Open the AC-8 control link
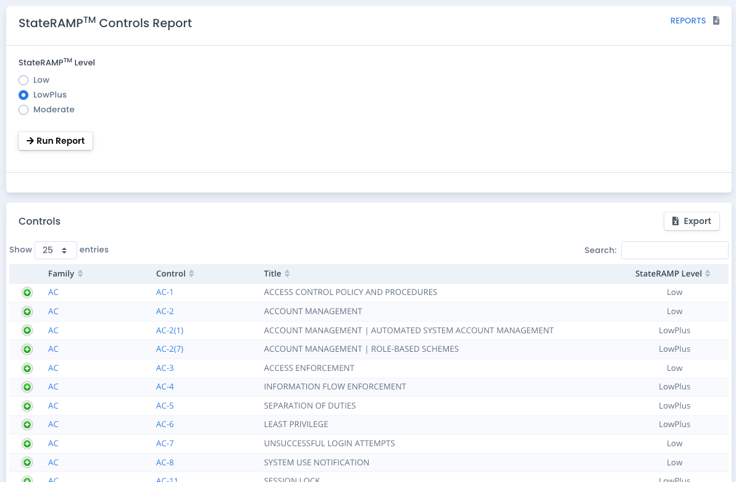 [x=165, y=462]
